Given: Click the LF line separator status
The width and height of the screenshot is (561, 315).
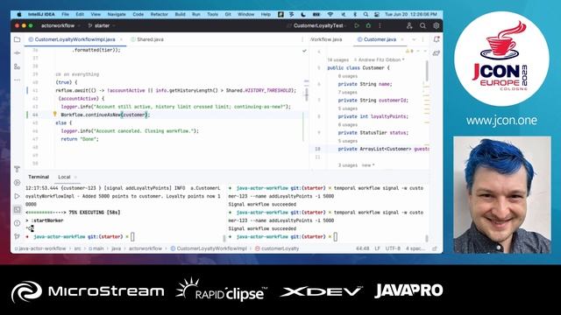Looking at the screenshot, I should 377,248.
